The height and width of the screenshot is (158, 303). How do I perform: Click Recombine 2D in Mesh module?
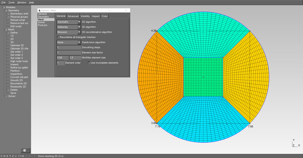pyautogui.click(x=18, y=84)
